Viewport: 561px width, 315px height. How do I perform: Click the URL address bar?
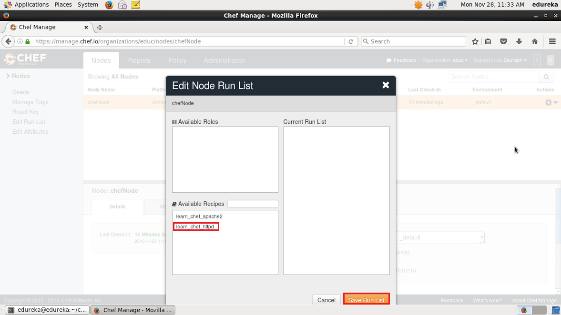click(189, 41)
